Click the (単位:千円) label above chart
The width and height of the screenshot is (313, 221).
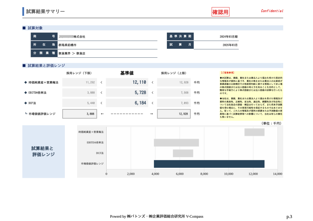[x=271, y=124]
